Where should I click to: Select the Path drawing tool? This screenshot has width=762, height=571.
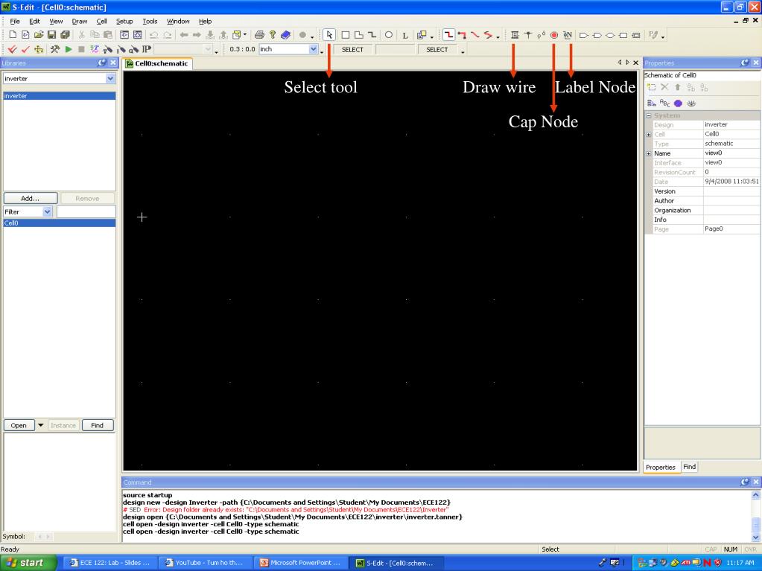372,35
